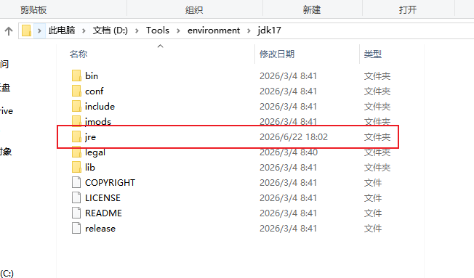Navigate to environment in the breadcrumb
This screenshot has width=474, height=278.
pyautogui.click(x=214, y=30)
